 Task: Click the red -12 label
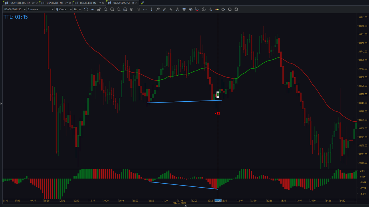click(218, 113)
